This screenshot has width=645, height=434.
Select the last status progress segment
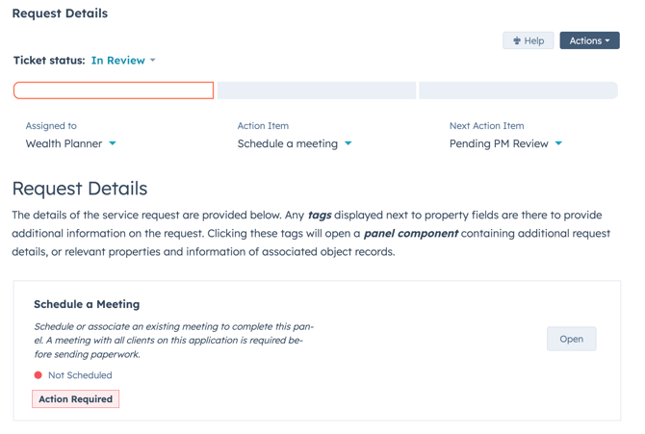point(518,90)
